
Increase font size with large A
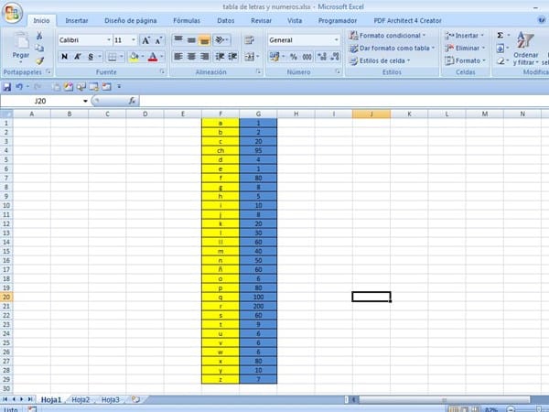click(x=145, y=40)
